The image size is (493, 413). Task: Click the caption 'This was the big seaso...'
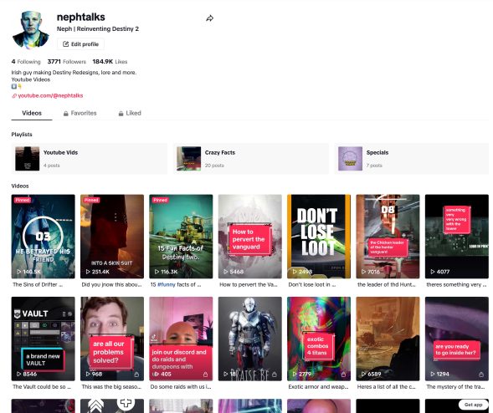(x=111, y=386)
